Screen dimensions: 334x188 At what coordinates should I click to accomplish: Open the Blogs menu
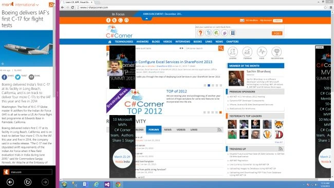(x=156, y=42)
